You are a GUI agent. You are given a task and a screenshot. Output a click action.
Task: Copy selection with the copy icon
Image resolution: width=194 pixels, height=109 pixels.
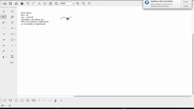point(45,3)
